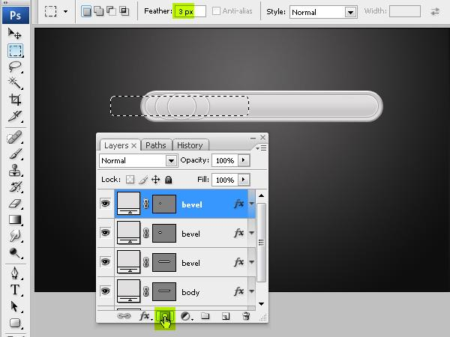Pick the Eraser tool
450x337 pixels.
(x=15, y=204)
